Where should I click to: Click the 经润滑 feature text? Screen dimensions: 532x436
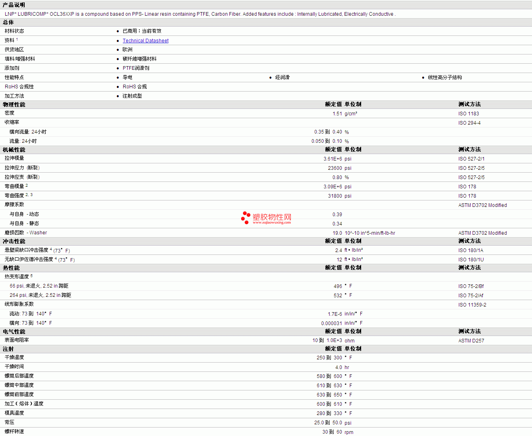[x=282, y=77]
